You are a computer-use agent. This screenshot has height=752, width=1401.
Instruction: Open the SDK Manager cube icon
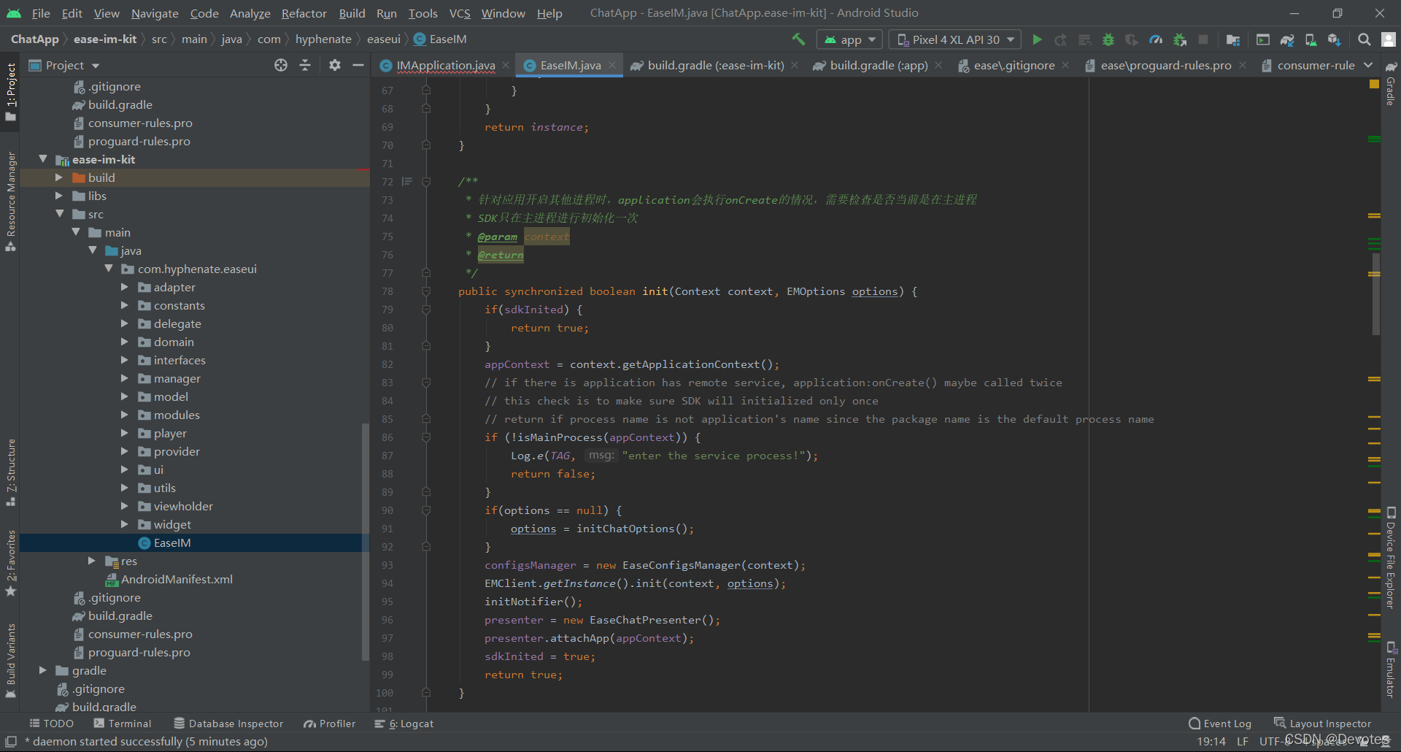pyautogui.click(x=1335, y=39)
